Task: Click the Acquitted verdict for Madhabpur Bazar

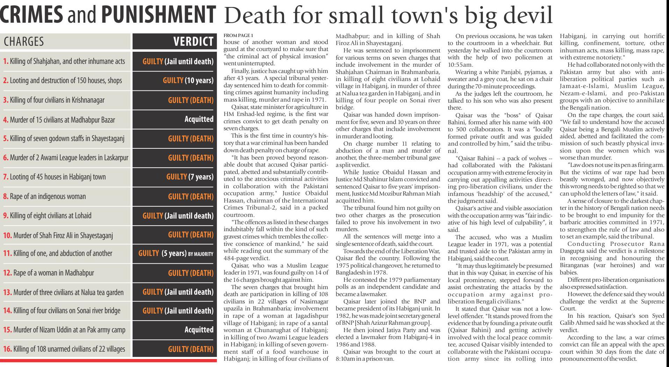Action: pos(199,119)
